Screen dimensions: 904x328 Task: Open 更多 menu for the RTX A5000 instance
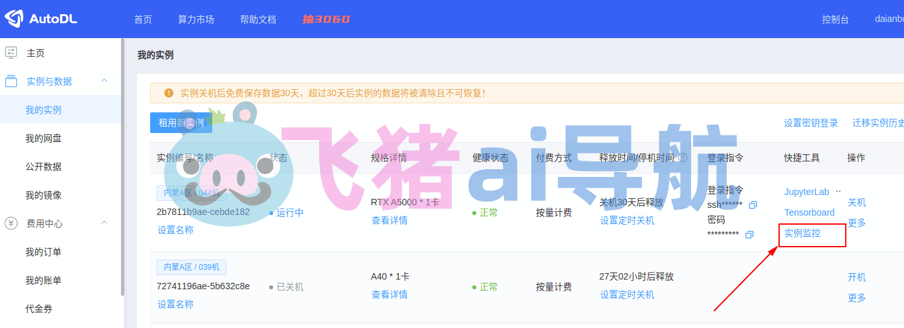[857, 223]
